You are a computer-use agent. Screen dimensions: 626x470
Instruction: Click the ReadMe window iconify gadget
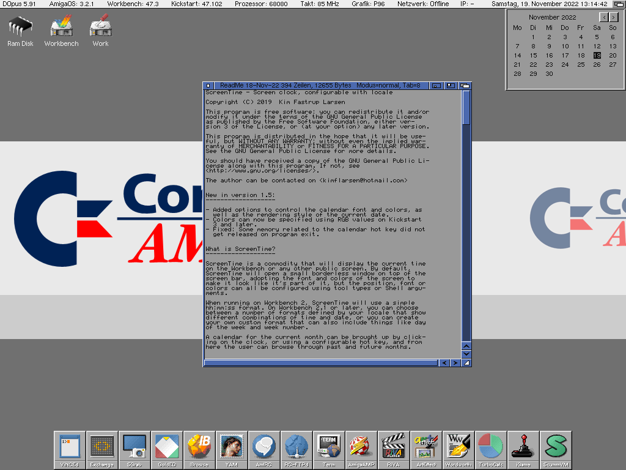[x=436, y=86]
